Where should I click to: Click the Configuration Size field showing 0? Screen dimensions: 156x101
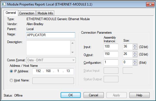[128, 62]
